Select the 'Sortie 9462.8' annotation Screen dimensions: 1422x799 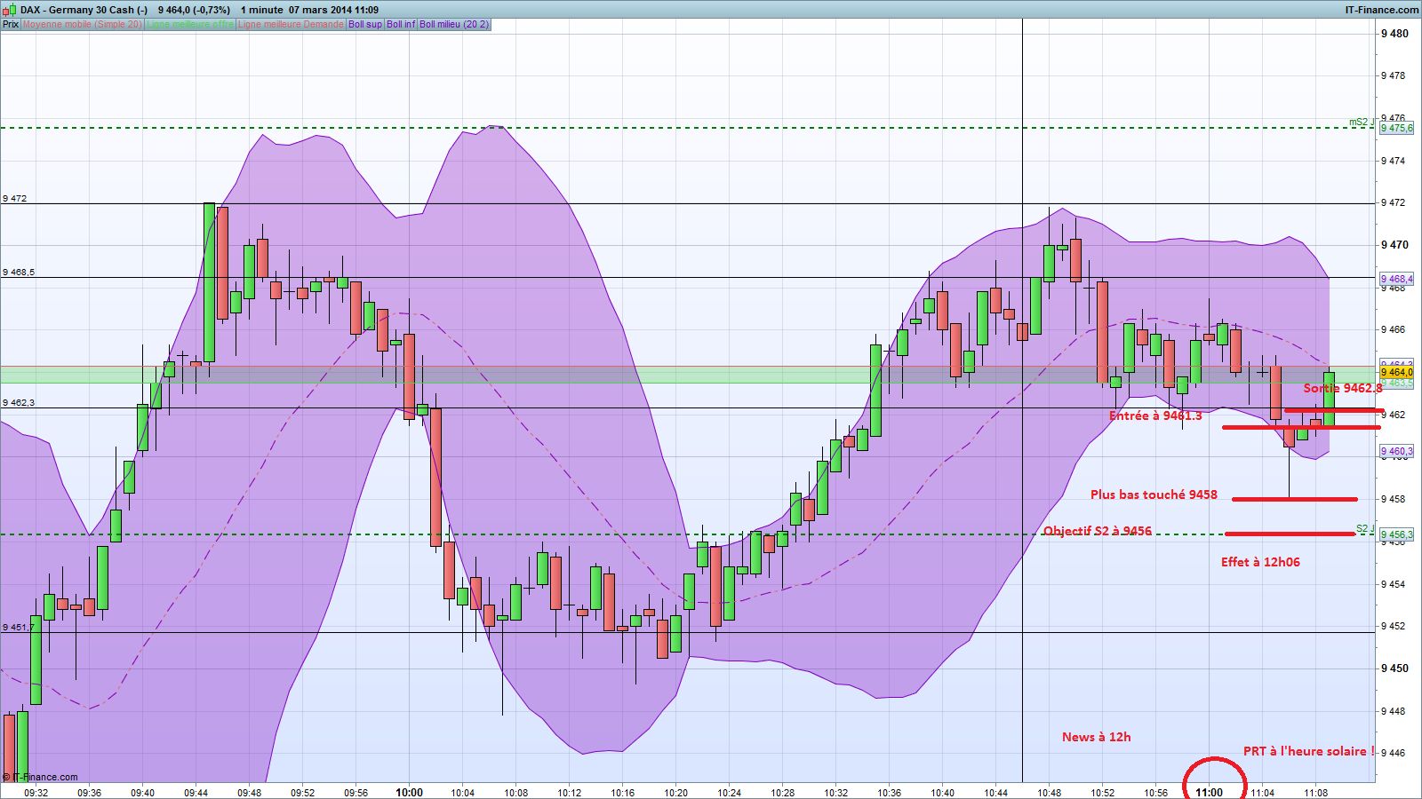(x=1343, y=388)
